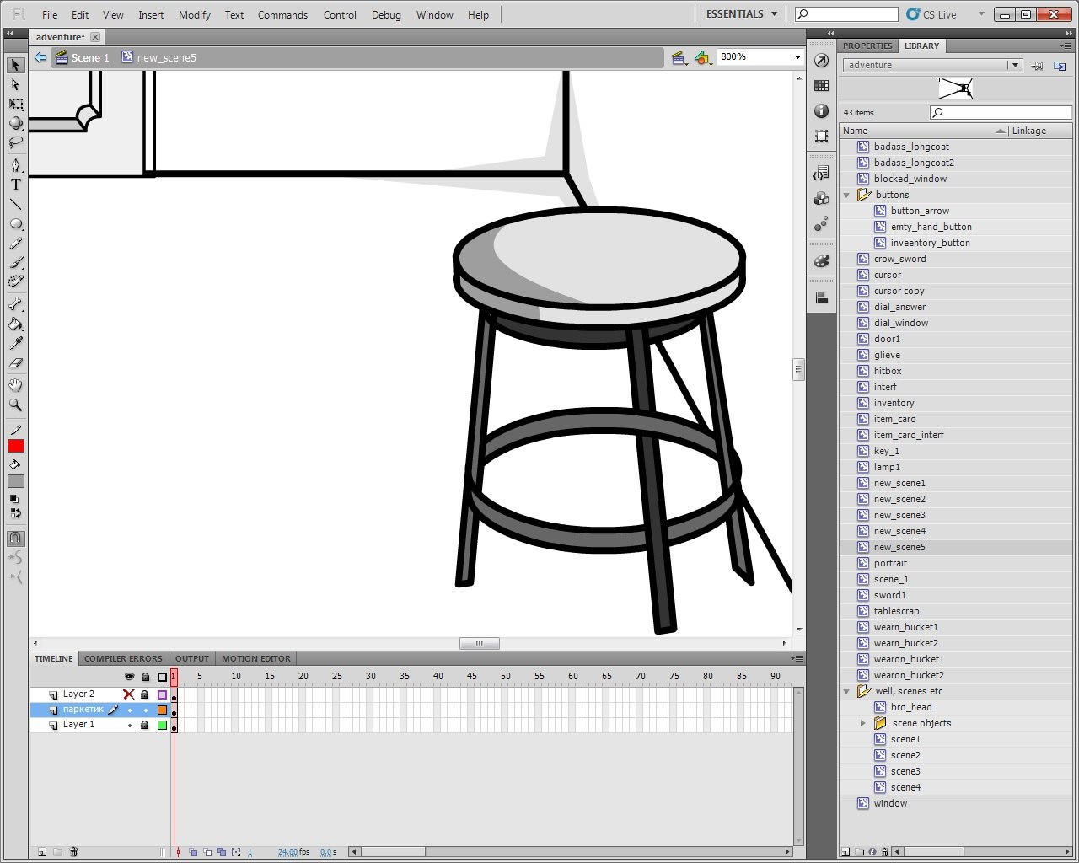The image size is (1079, 863).
Task: Show hidden Layer 2 via red X
Action: coord(129,694)
